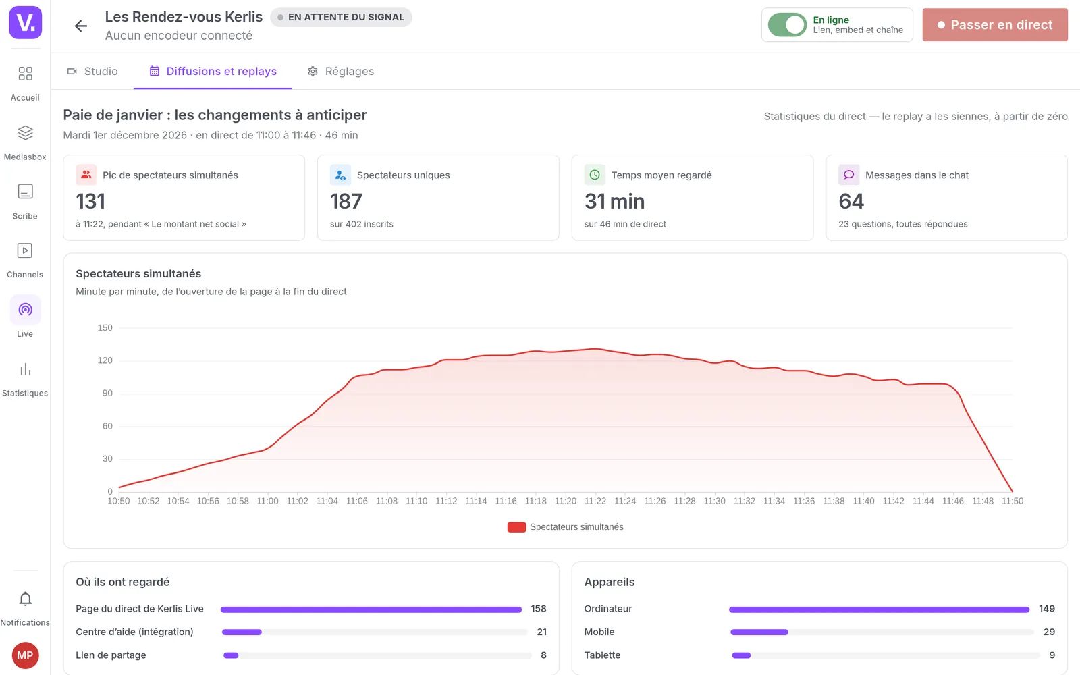
Task: Click the chat messages count 64
Action: tap(851, 201)
